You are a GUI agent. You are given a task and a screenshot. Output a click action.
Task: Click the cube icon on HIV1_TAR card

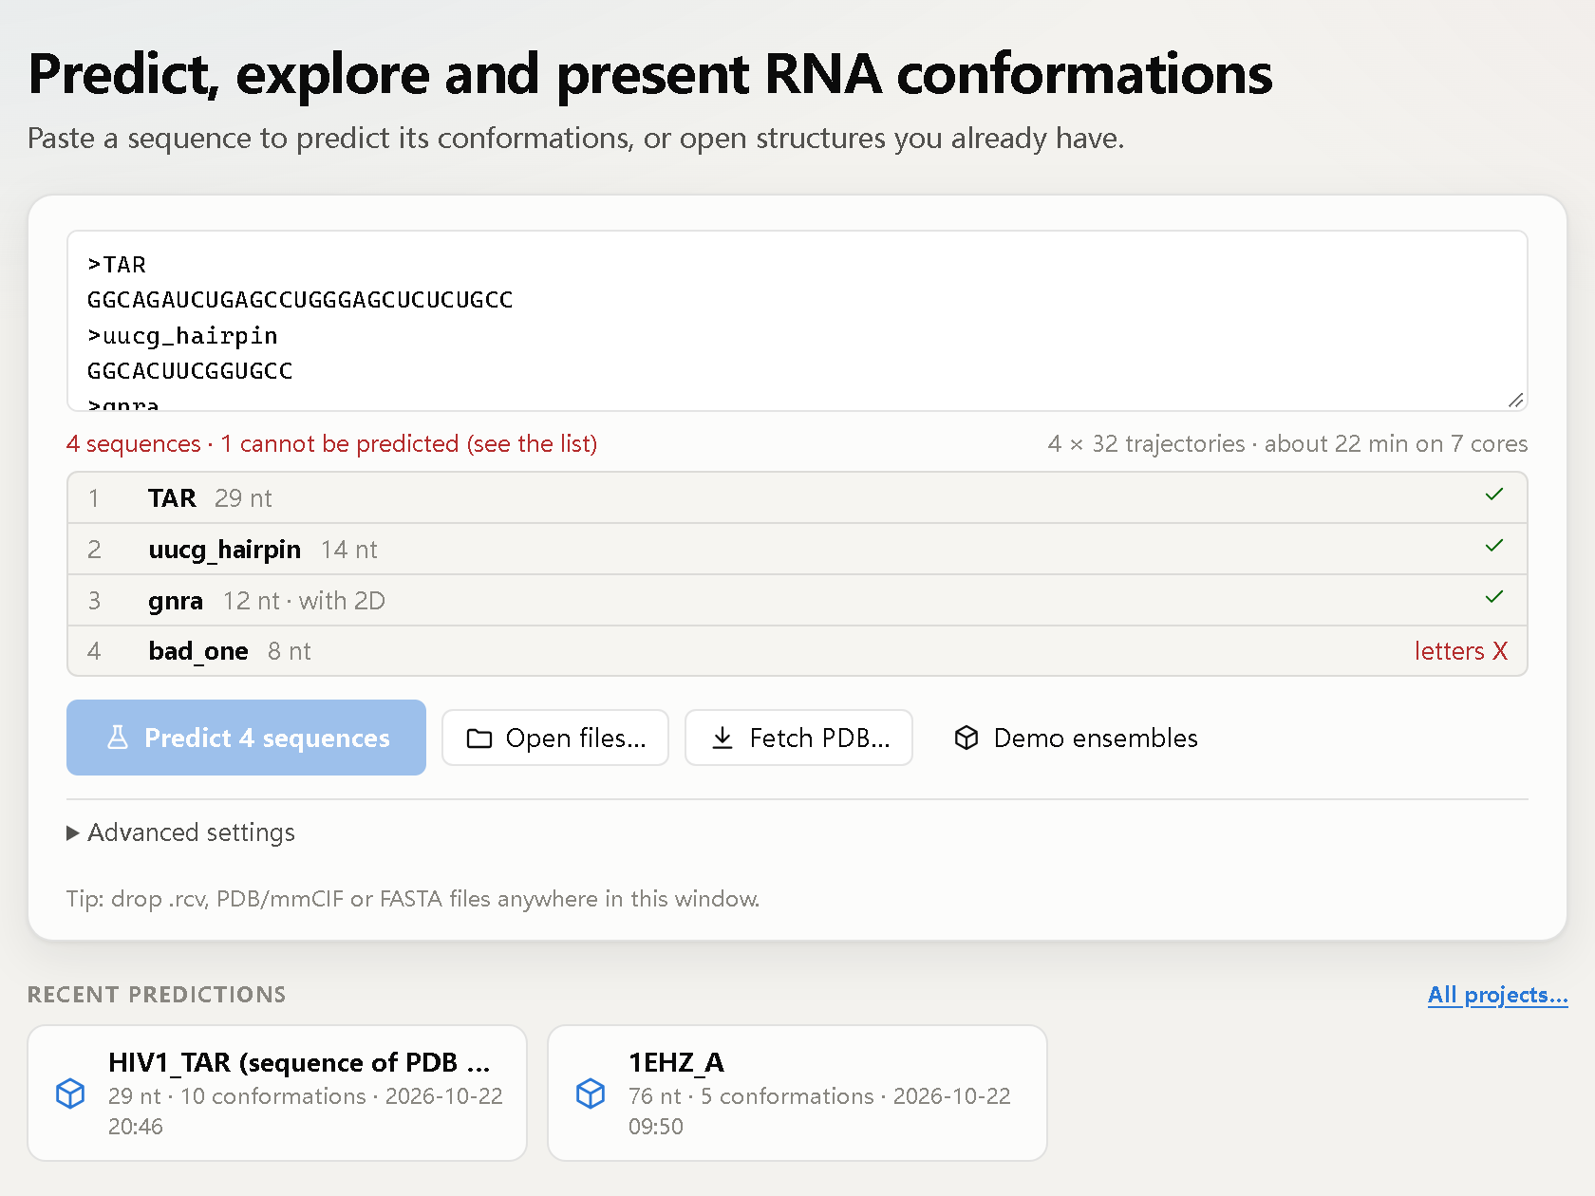[70, 1093]
